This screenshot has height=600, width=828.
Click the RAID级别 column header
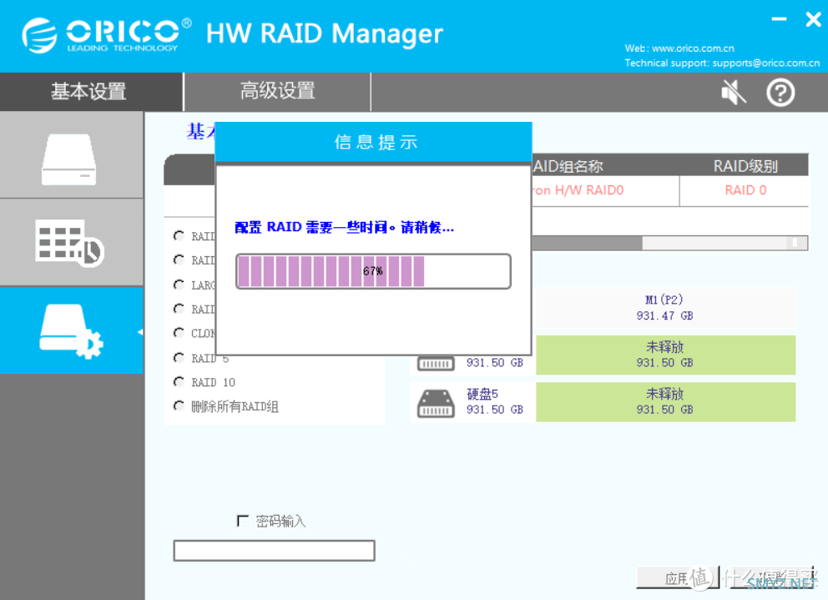745,166
